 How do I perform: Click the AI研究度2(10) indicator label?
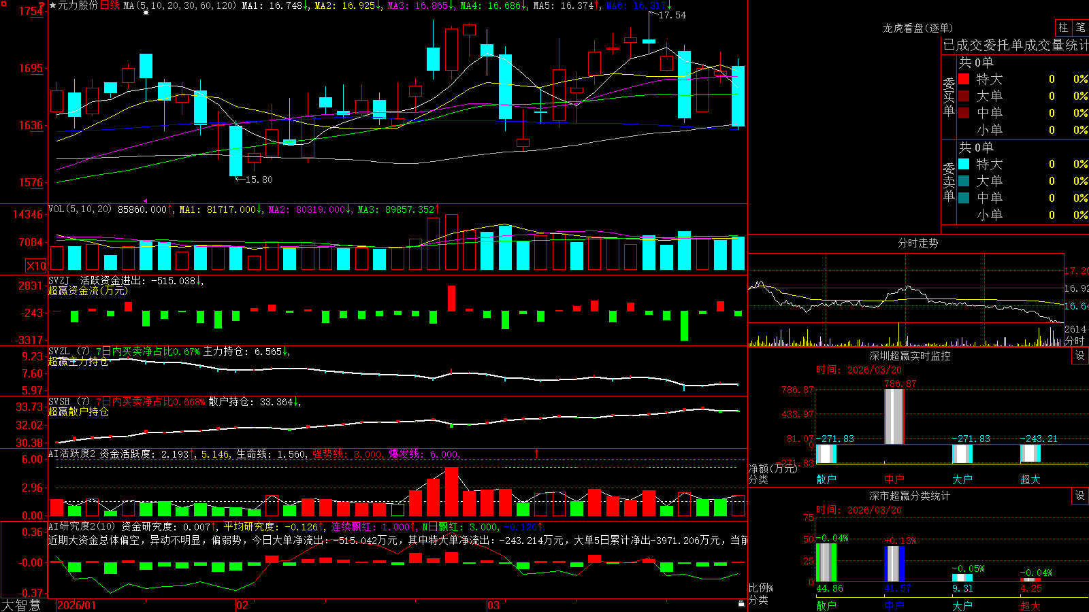tap(82, 526)
